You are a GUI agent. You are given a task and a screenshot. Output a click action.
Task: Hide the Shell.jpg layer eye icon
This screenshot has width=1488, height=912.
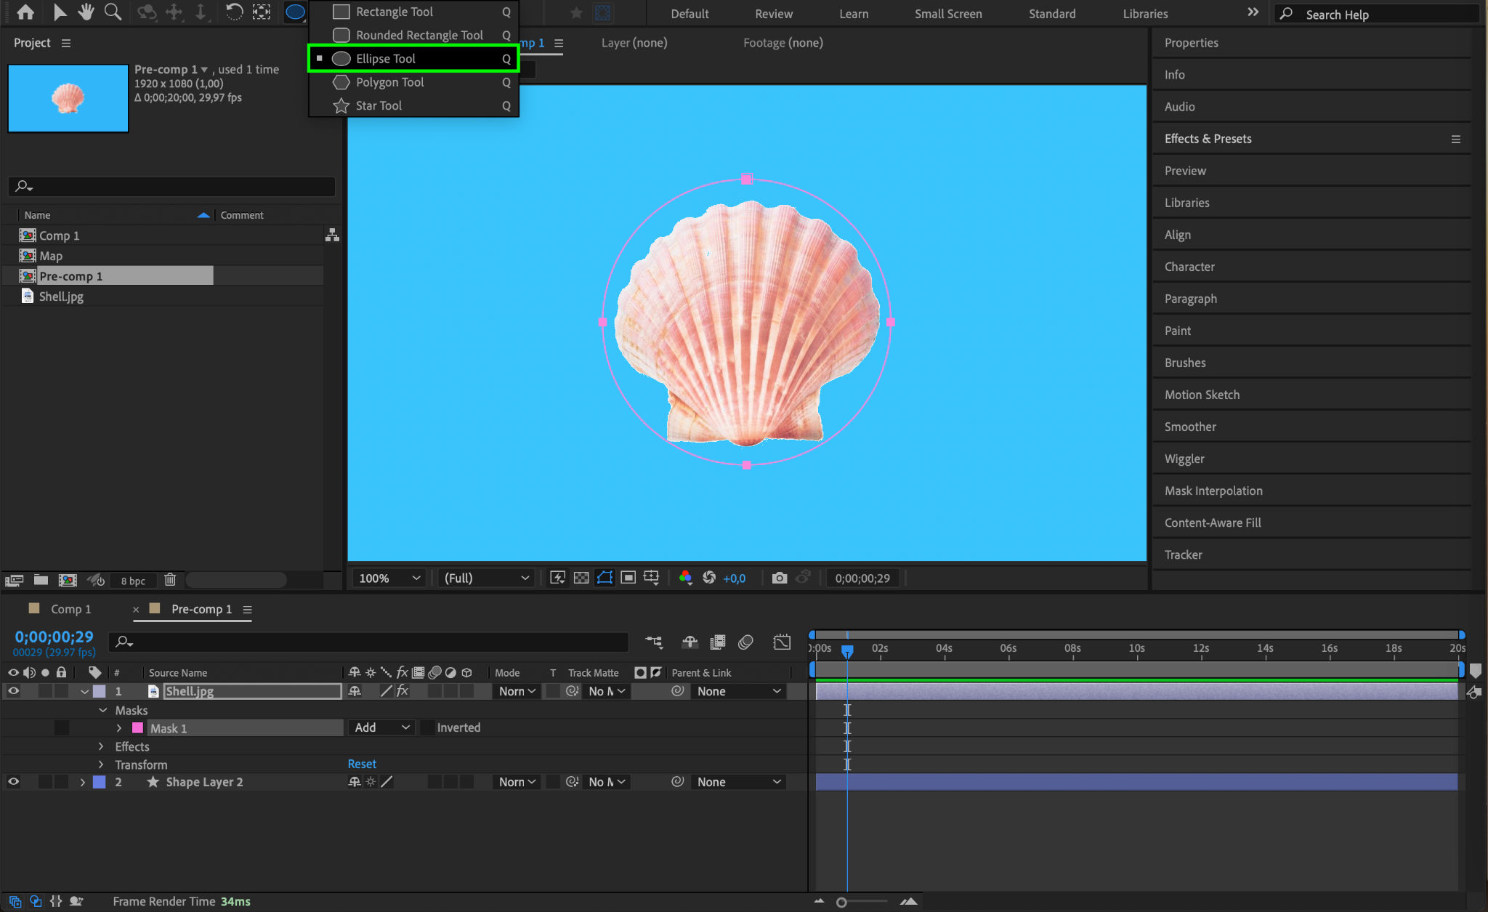pyautogui.click(x=13, y=691)
